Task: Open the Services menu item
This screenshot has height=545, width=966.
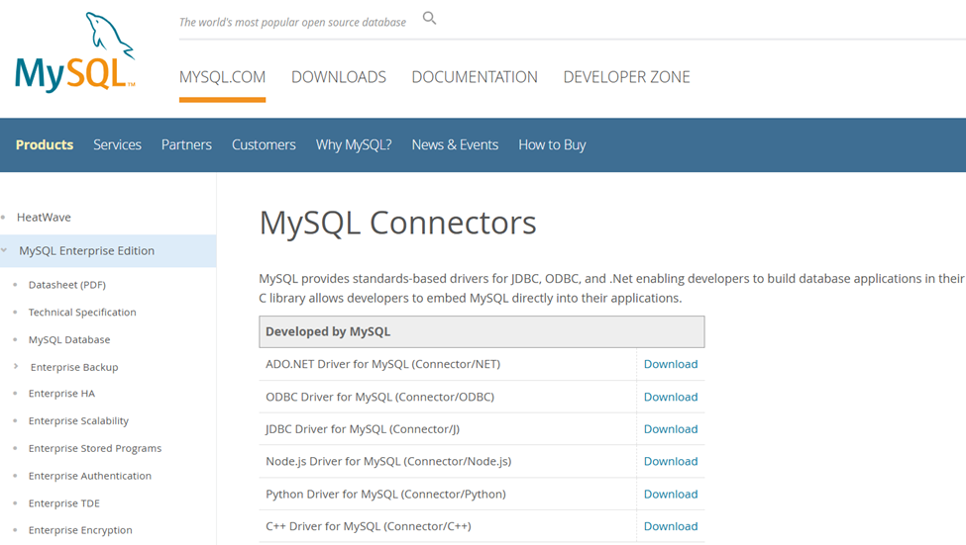Action: coord(117,144)
